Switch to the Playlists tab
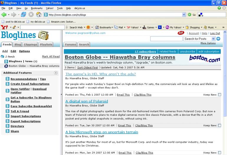 [46, 45]
